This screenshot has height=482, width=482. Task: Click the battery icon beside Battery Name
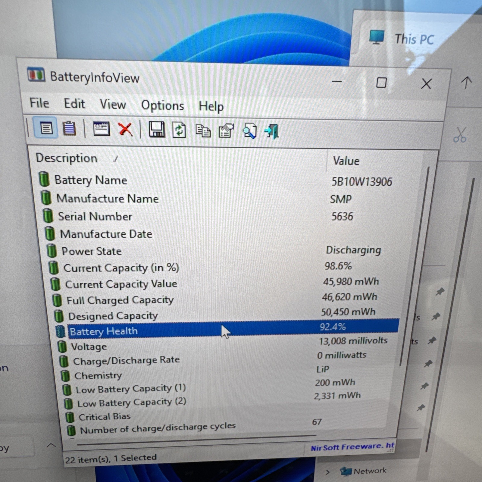(44, 179)
